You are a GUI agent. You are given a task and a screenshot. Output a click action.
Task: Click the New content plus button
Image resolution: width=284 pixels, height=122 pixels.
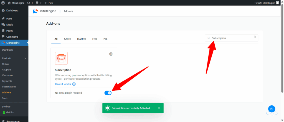point(49,3)
